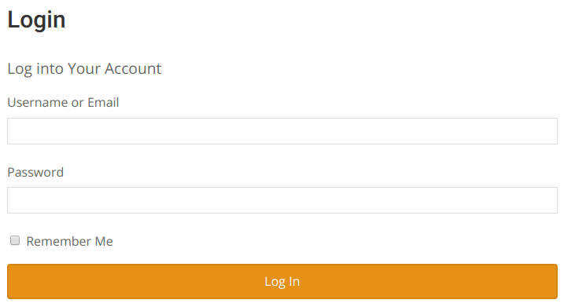Image resolution: width=564 pixels, height=307 pixels.
Task: Check the small box beside Remember Me
Action: coord(15,240)
